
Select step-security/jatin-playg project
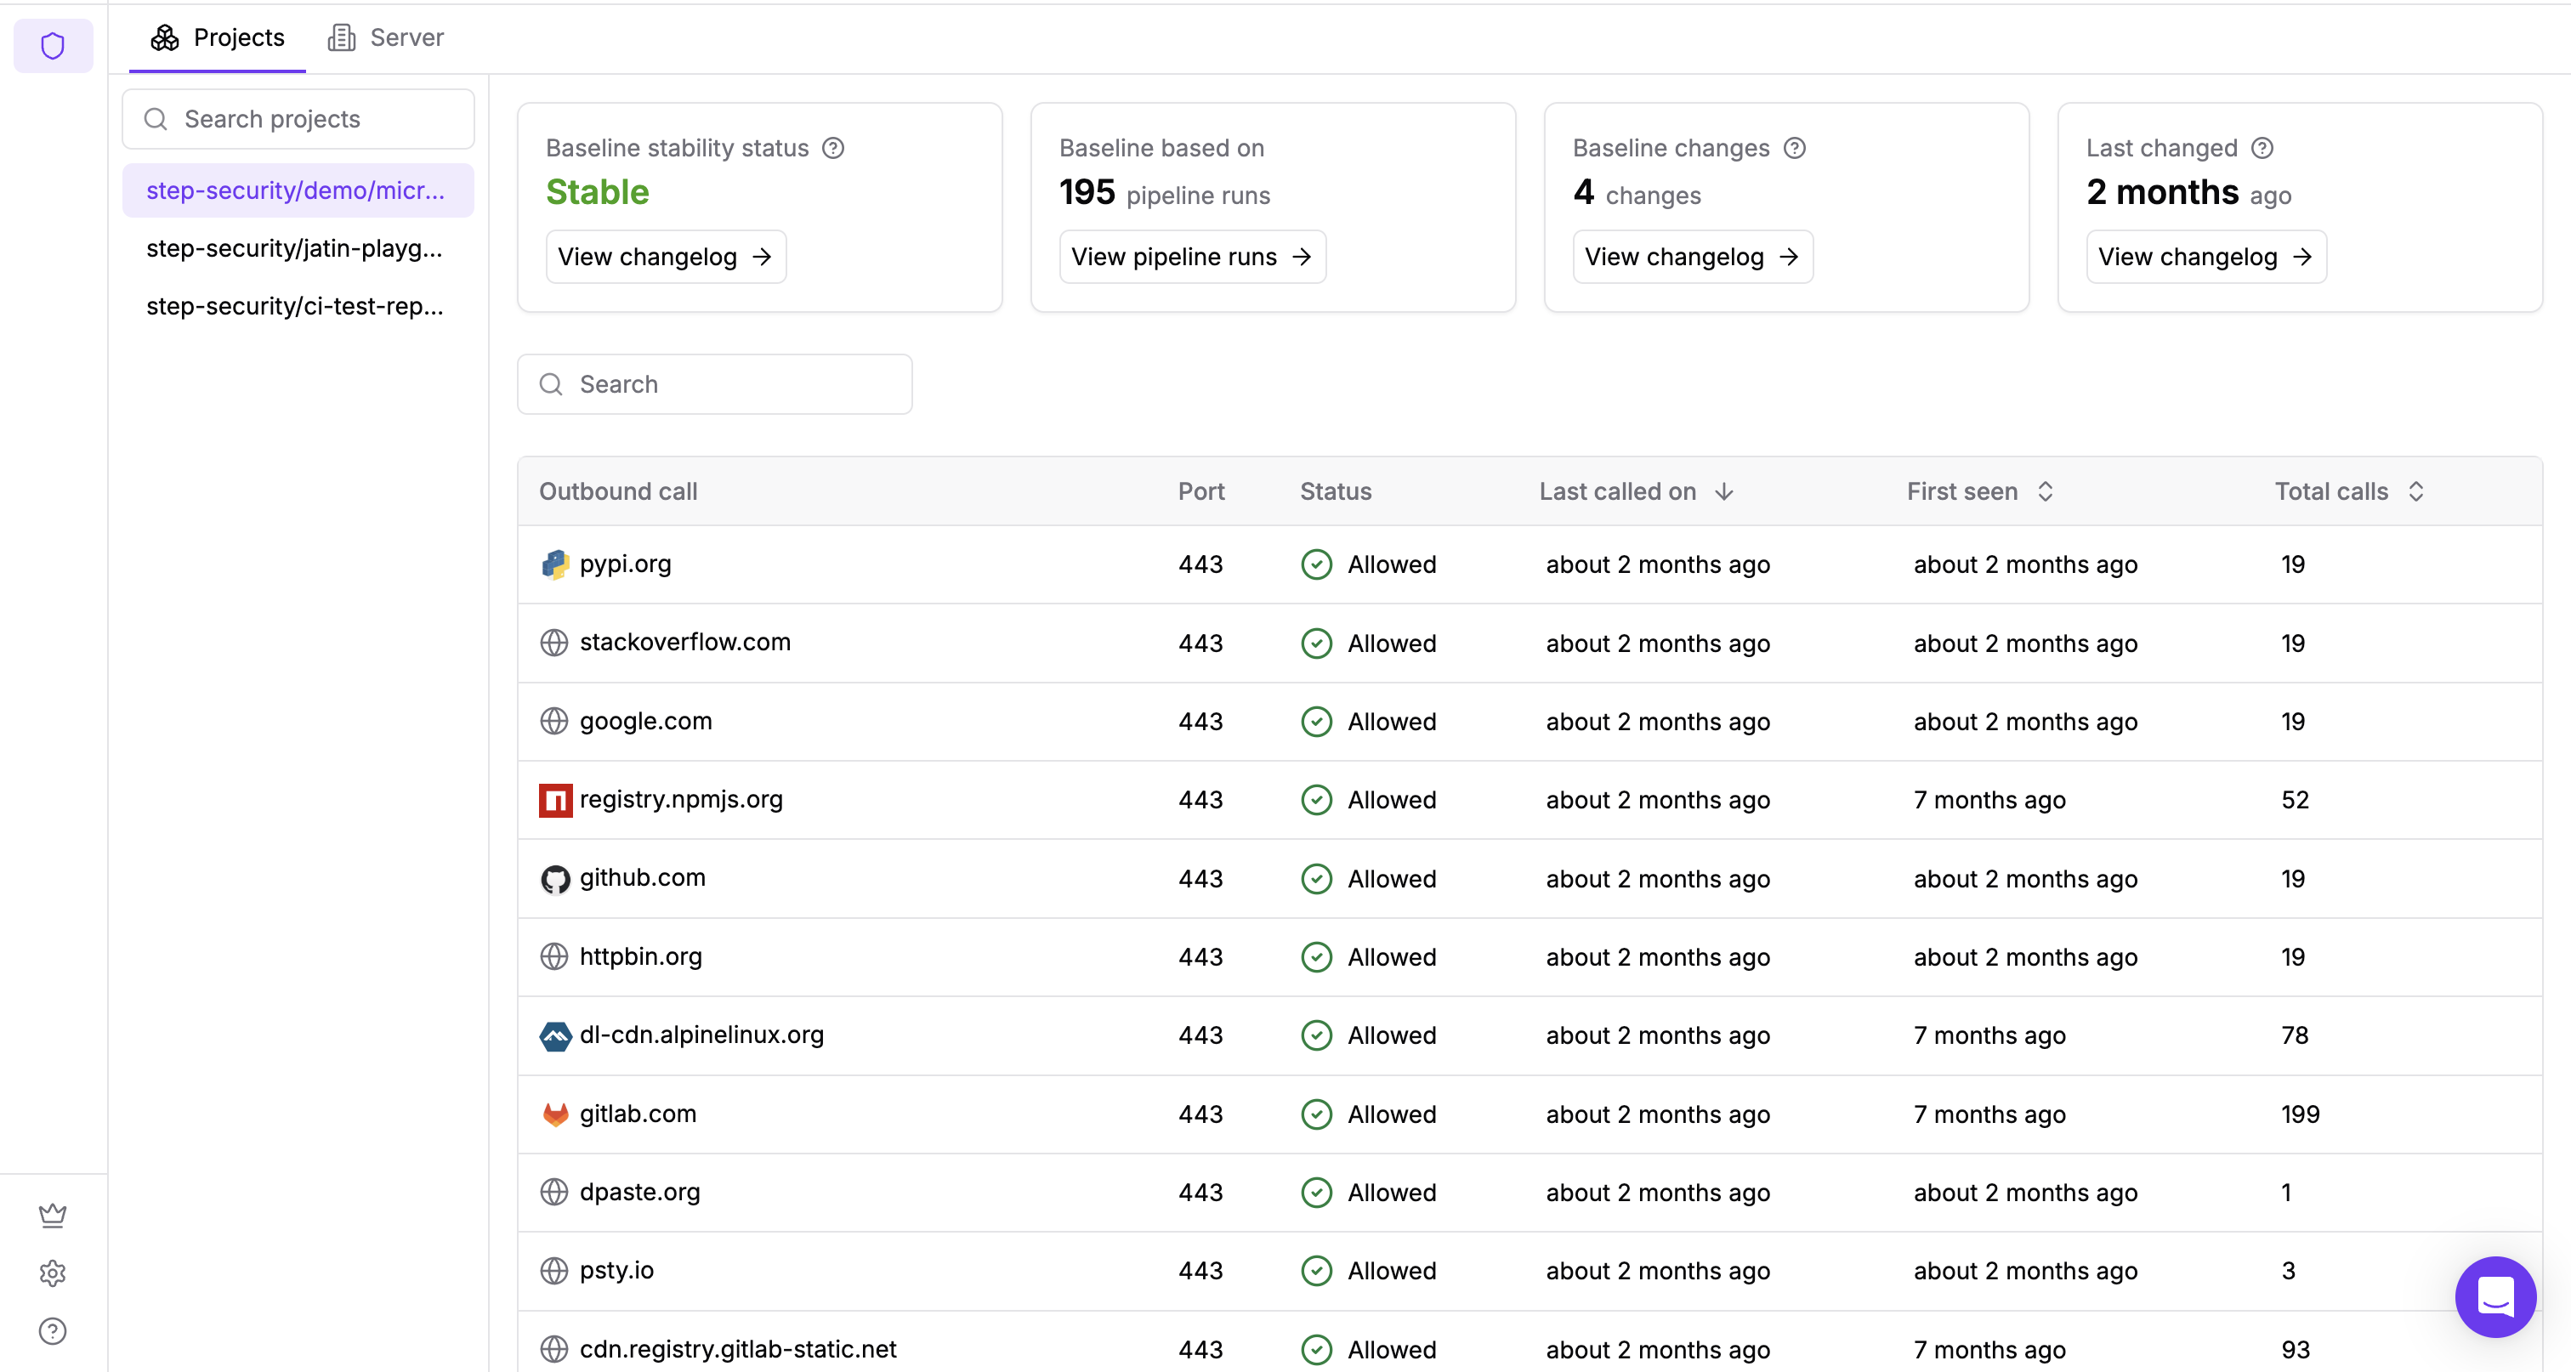coord(294,248)
